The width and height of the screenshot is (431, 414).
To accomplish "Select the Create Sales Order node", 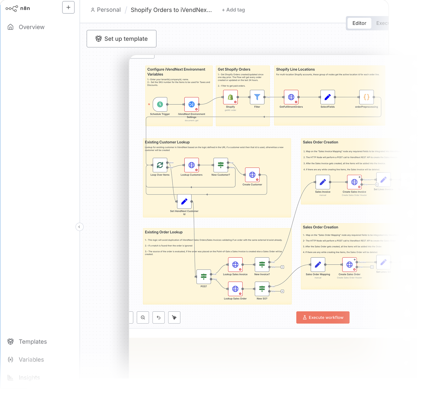I will click(349, 264).
